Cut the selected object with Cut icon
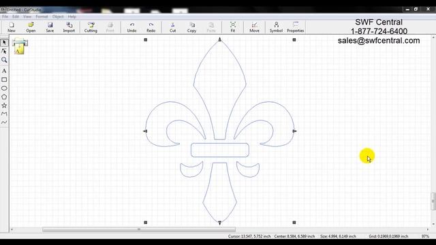This screenshot has height=245, width=436. coord(172,27)
